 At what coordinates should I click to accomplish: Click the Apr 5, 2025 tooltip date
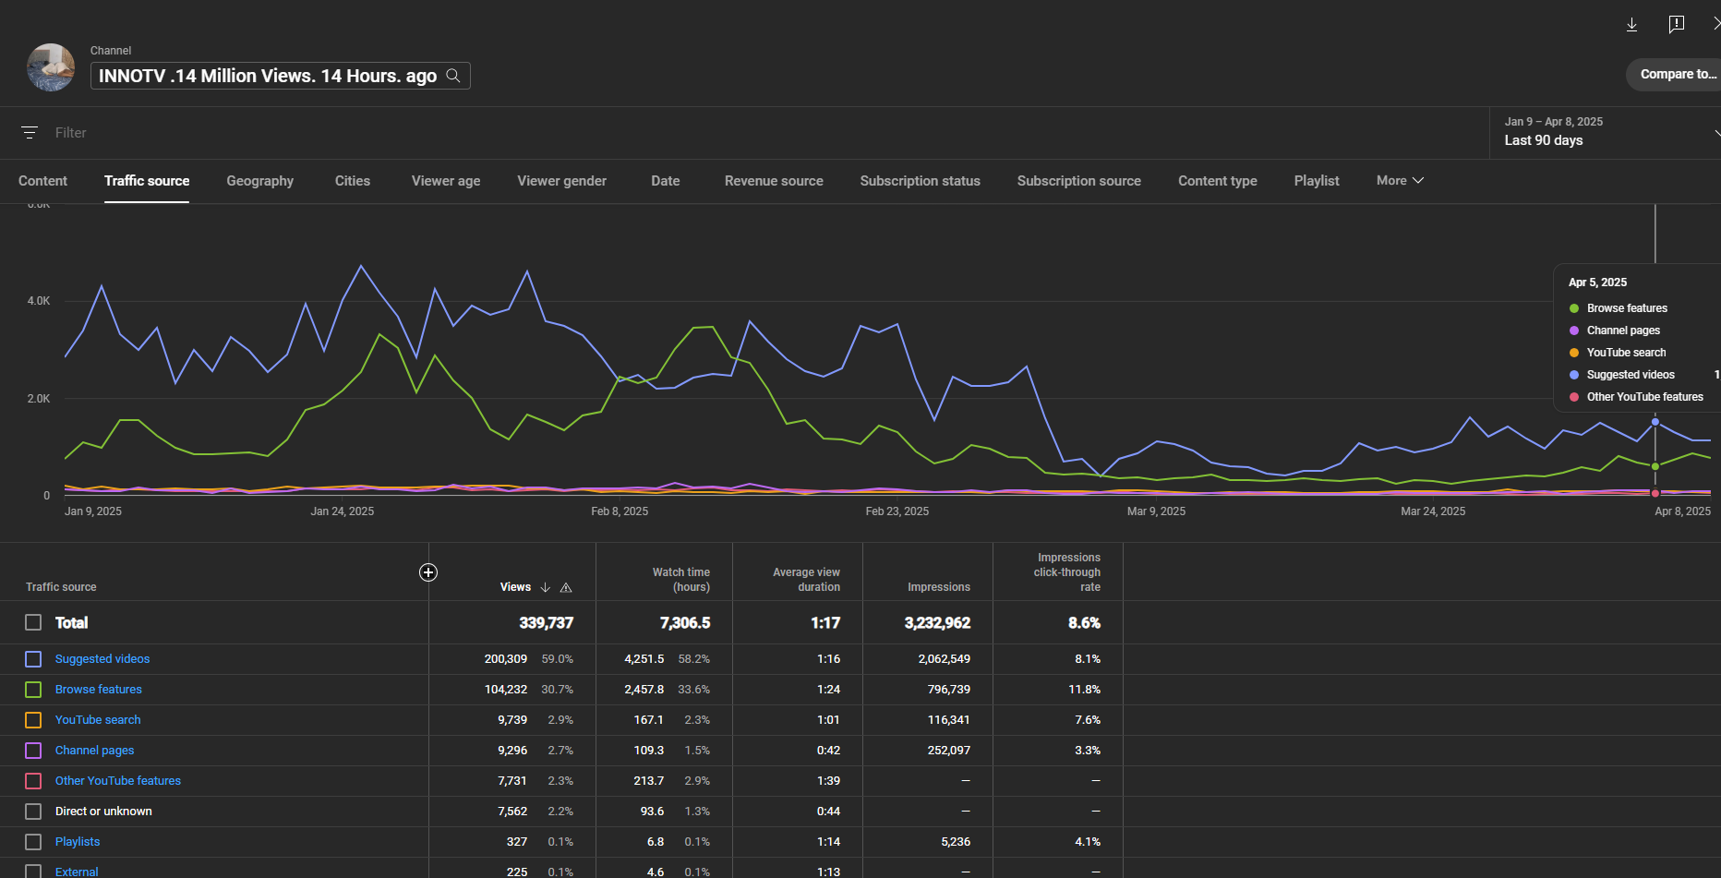pos(1598,283)
